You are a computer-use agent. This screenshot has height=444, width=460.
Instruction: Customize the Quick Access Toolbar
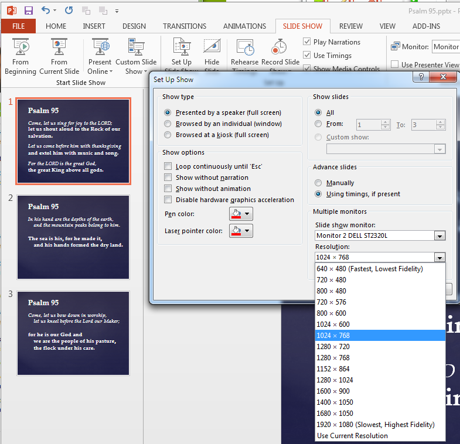[x=117, y=11]
